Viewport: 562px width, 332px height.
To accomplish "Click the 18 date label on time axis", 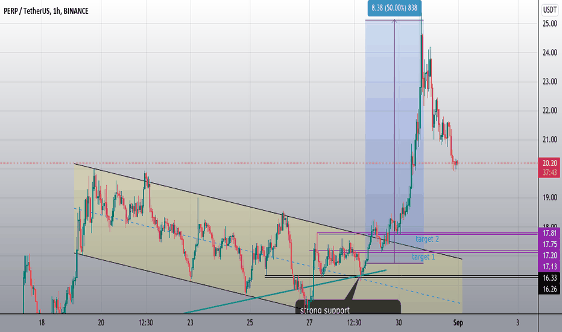I will point(42,323).
